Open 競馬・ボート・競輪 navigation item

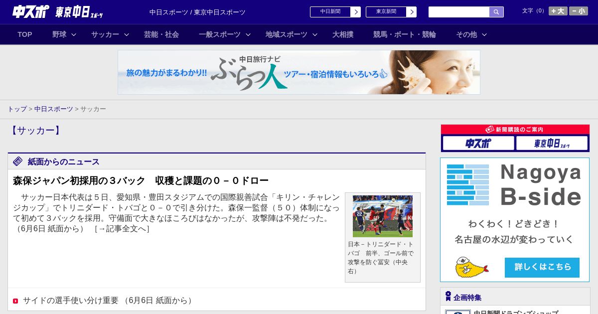pos(405,34)
